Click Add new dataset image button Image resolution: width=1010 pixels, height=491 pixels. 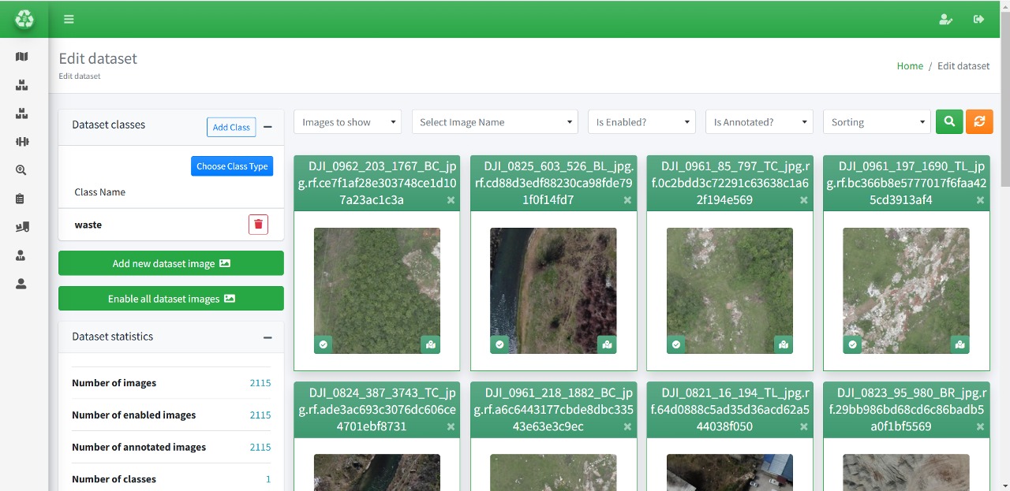coord(171,263)
